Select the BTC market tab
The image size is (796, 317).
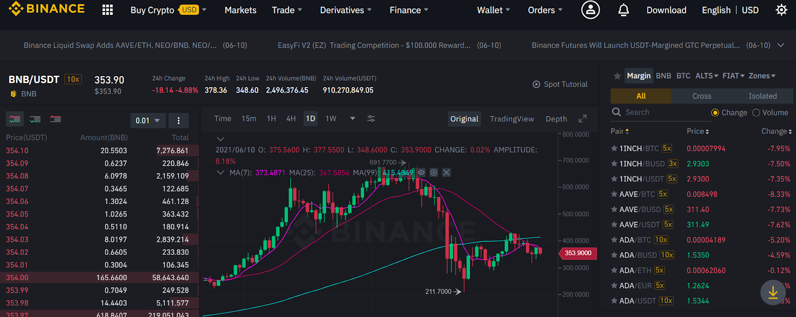coord(683,76)
